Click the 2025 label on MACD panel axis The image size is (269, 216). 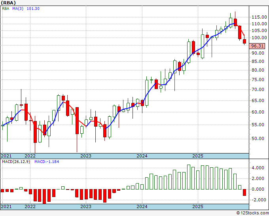(198, 207)
